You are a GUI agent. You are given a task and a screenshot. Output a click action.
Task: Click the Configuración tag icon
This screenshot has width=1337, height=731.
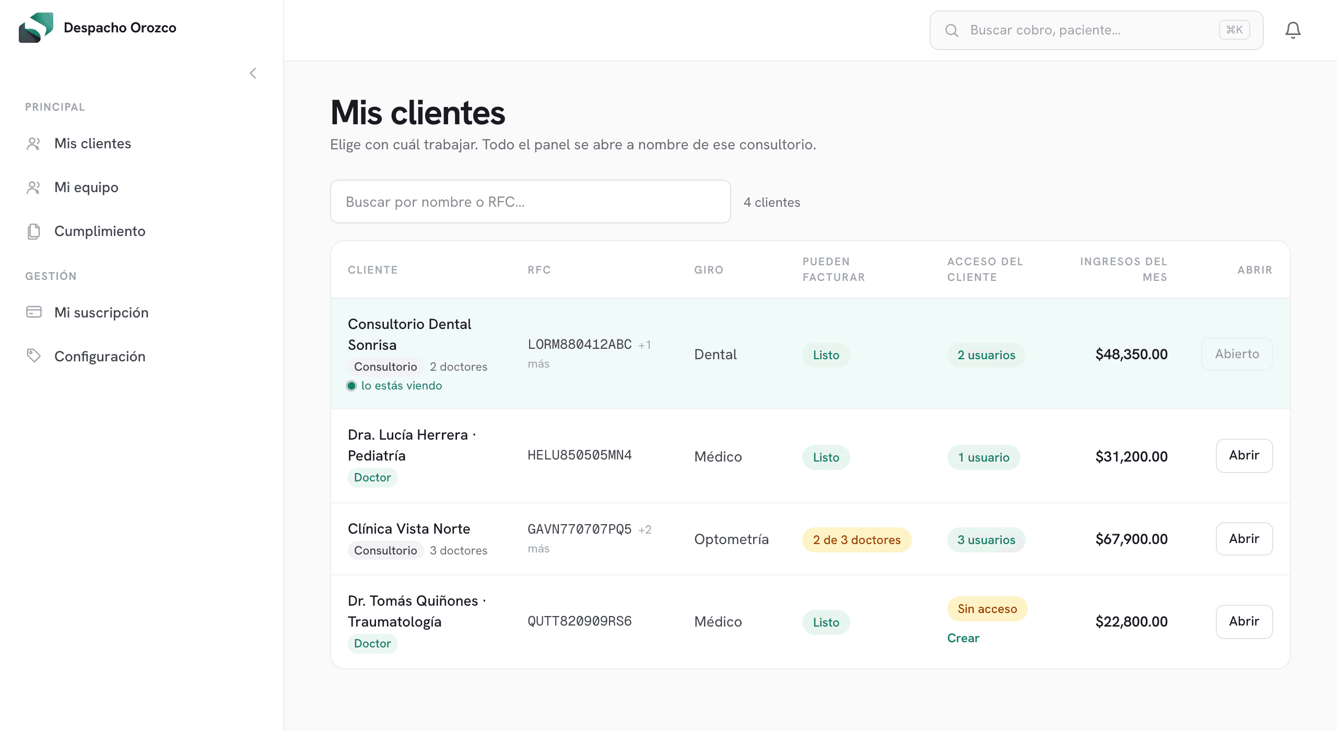pos(33,356)
